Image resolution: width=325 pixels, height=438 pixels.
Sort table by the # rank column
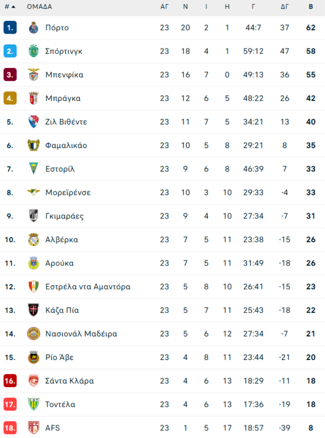click(10, 7)
